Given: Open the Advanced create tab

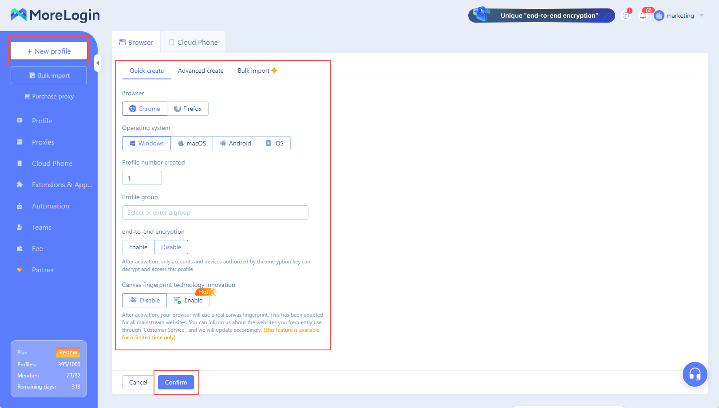Looking at the screenshot, I should coord(200,71).
